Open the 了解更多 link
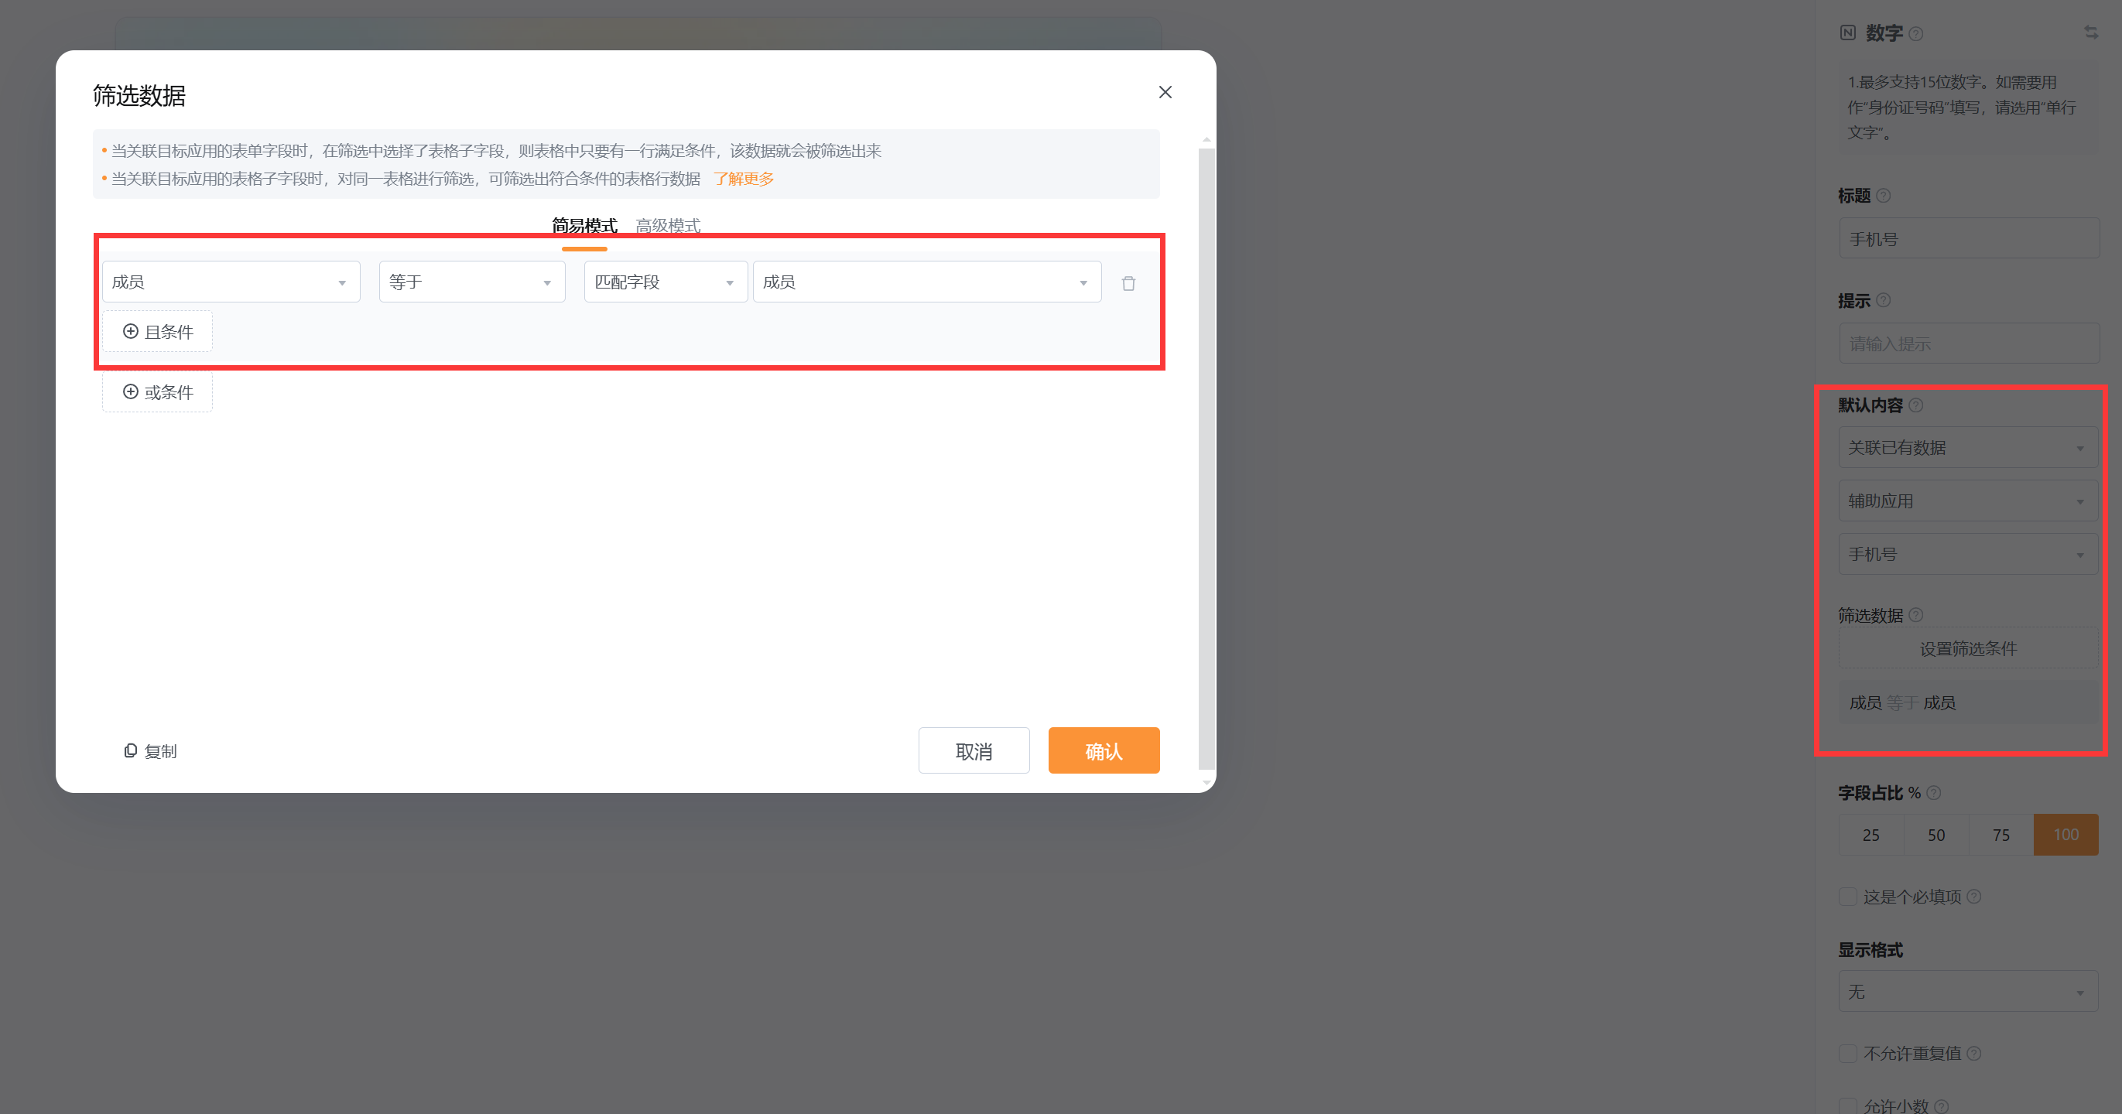This screenshot has width=2122, height=1114. point(743,179)
